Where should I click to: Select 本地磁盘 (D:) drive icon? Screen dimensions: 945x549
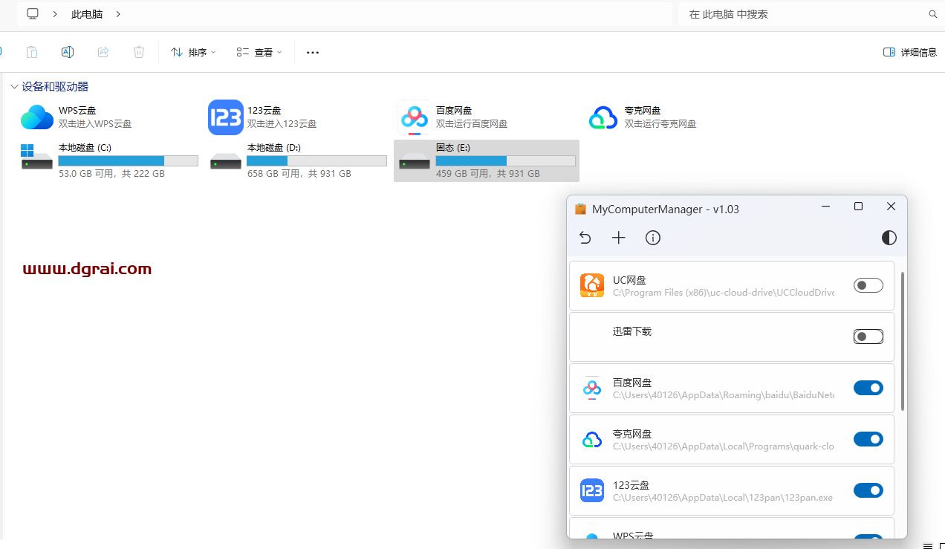pyautogui.click(x=226, y=160)
